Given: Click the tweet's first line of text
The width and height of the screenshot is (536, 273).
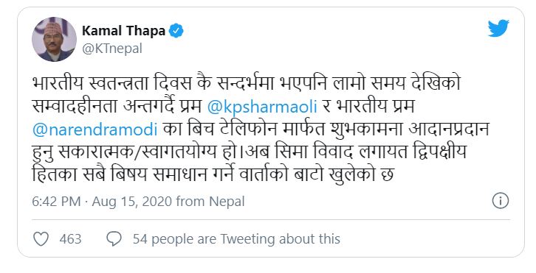Looking at the screenshot, I should coord(247,83).
